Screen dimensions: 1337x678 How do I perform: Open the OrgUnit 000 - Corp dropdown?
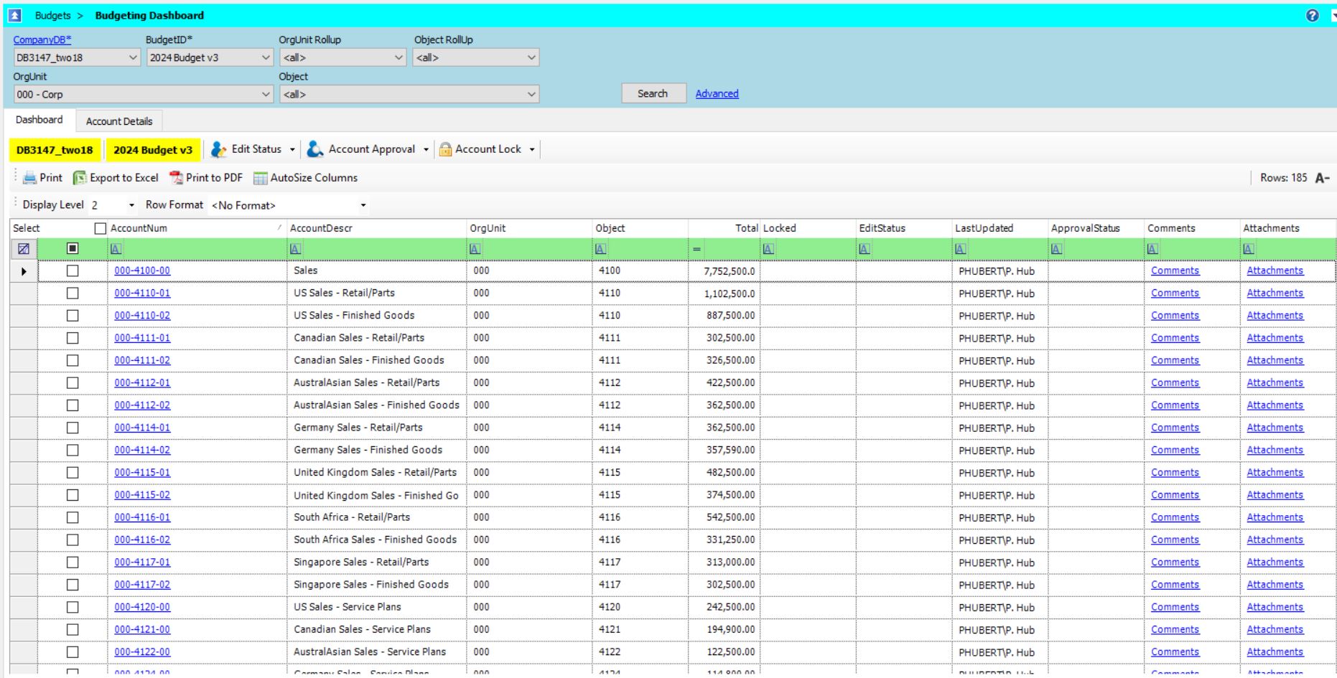click(x=266, y=94)
